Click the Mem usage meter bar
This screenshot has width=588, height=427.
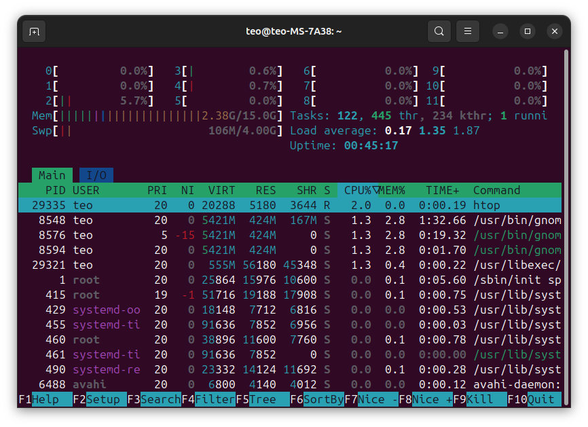coord(157,116)
